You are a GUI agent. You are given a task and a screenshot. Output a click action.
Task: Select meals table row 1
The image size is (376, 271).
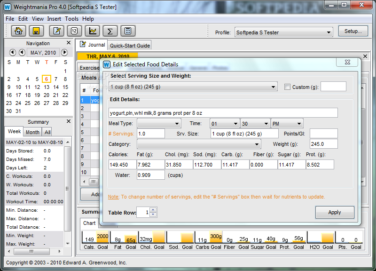pos(90,100)
